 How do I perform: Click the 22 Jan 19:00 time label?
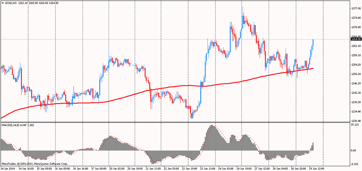pyautogui.click(x=189, y=168)
